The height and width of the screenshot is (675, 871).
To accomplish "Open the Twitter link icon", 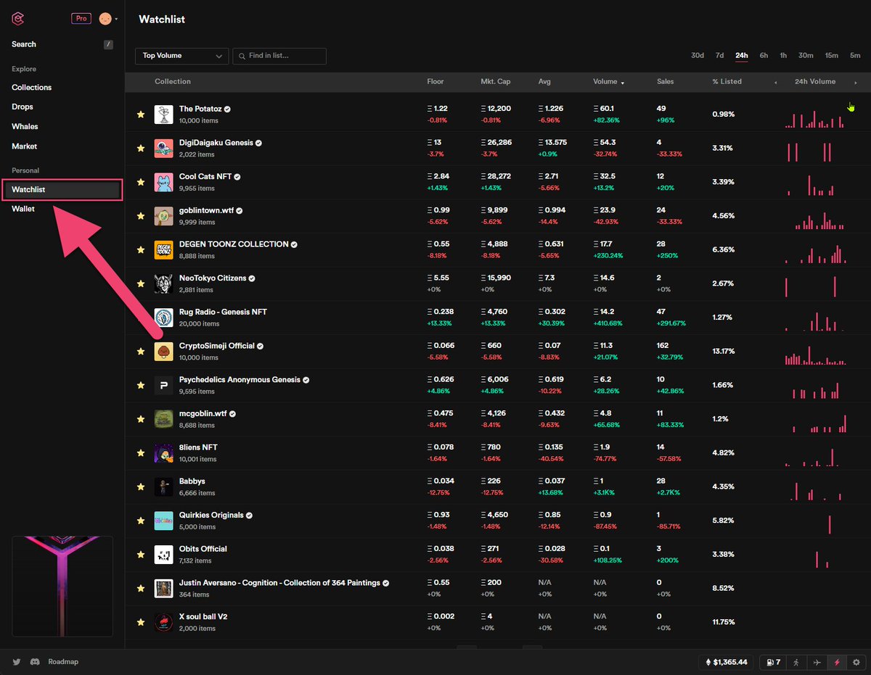I will click(x=17, y=662).
